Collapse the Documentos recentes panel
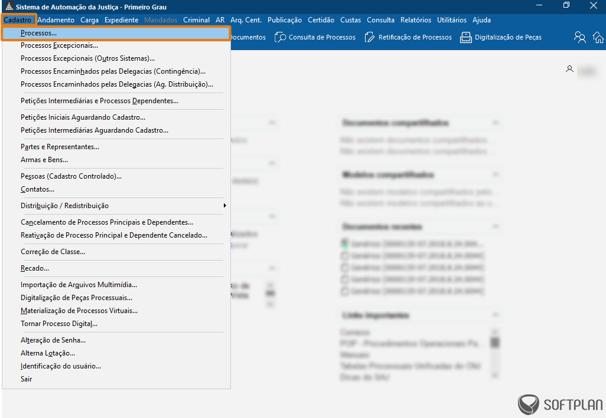The image size is (606, 418). (x=495, y=226)
